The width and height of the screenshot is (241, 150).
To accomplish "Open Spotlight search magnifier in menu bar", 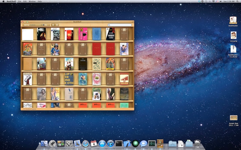I will pyautogui.click(x=238, y=1).
